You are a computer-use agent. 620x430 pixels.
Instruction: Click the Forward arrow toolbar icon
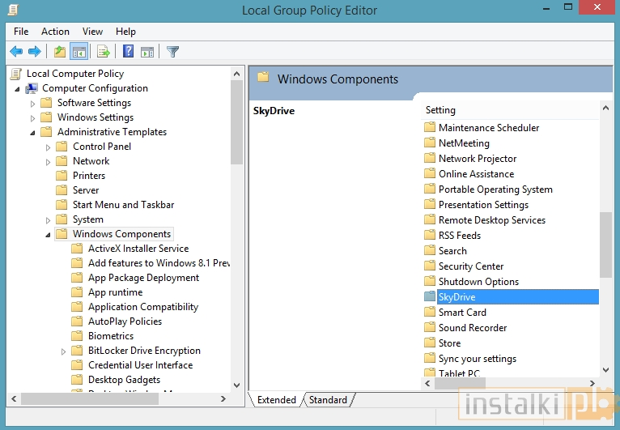[x=35, y=52]
